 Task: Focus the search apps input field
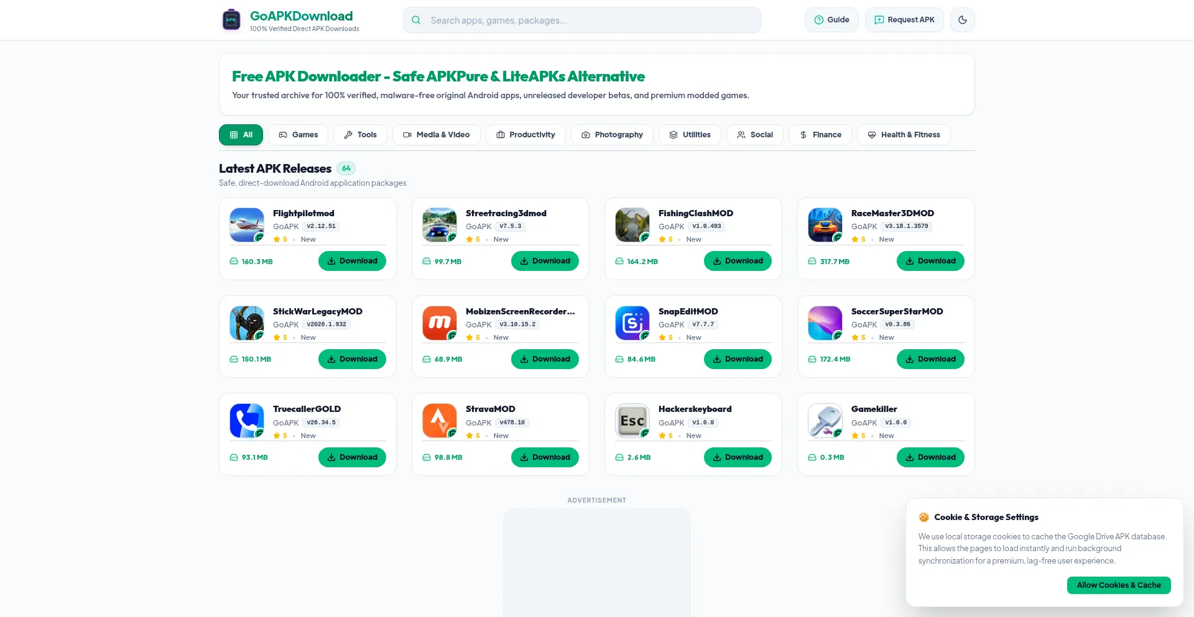pos(581,20)
